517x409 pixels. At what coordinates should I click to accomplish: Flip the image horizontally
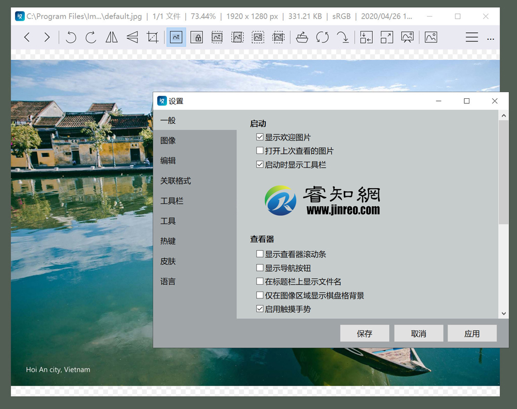tap(111, 37)
